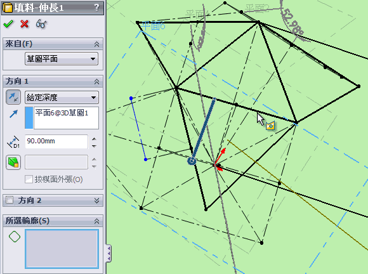Image resolution: width=368 pixels, height=274 pixels.
Task: Open the 草圖平面 start condition dropdown
Action: coord(62,58)
